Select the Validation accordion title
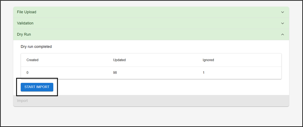 [x=25, y=23]
